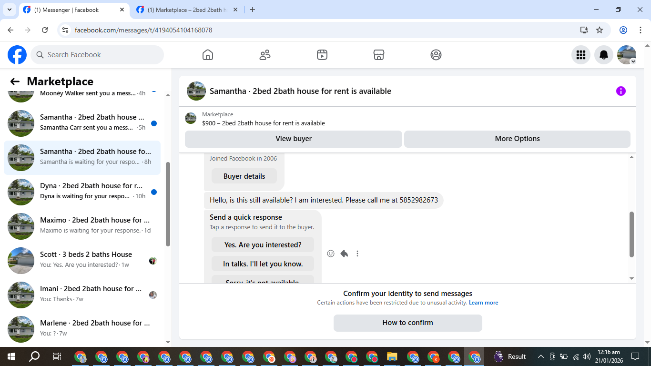This screenshot has width=651, height=366.
Task: Open the Chrome profile icon
Action: [x=623, y=30]
